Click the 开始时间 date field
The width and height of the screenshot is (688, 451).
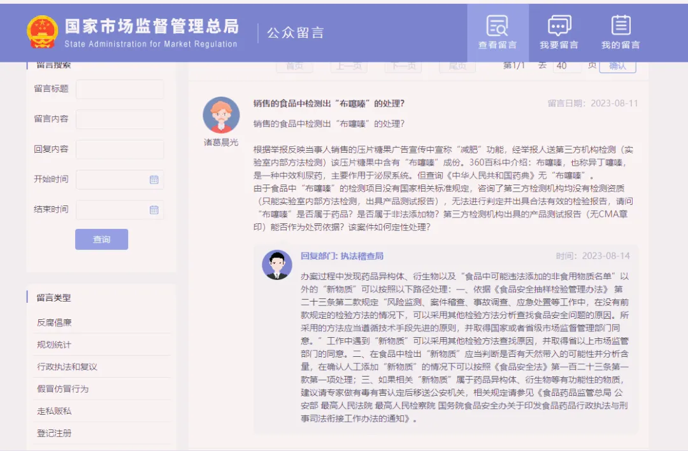point(120,179)
